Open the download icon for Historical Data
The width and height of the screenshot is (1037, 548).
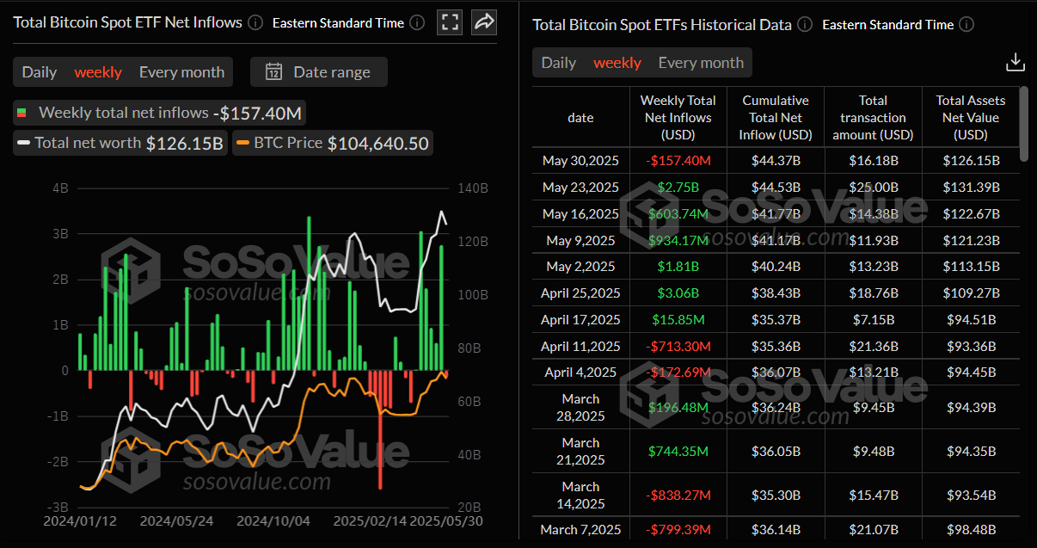point(1016,61)
